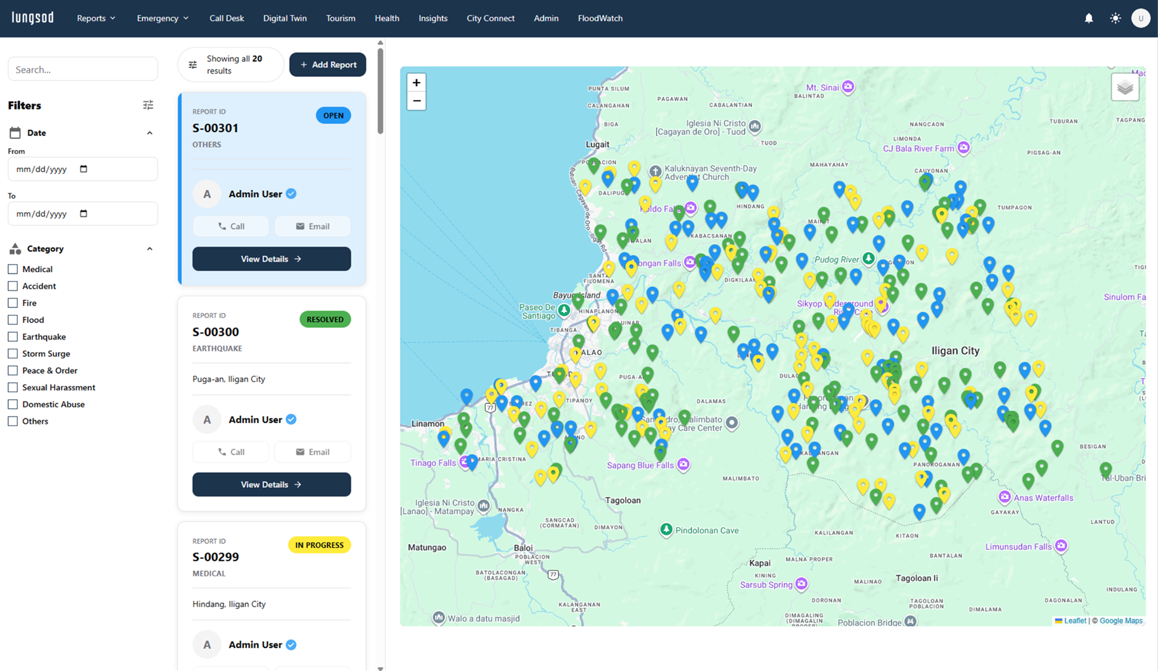Screen dimensions: 1158x671
Task: Open the Reports dropdown menu
Action: 96,18
